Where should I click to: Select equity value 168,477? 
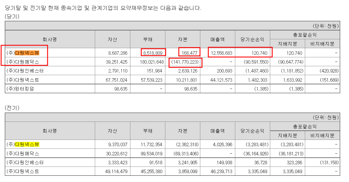point(190,53)
